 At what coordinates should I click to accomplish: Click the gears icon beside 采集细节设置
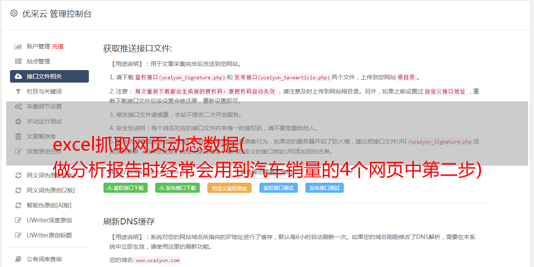[18, 106]
